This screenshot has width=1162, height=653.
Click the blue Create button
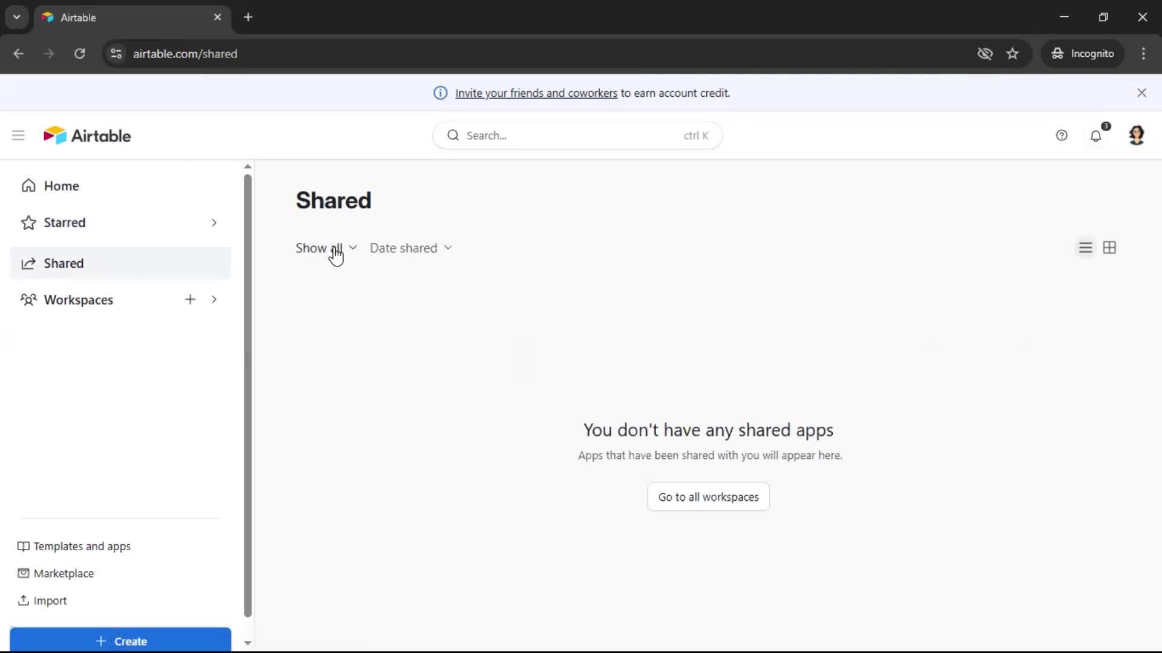click(120, 640)
